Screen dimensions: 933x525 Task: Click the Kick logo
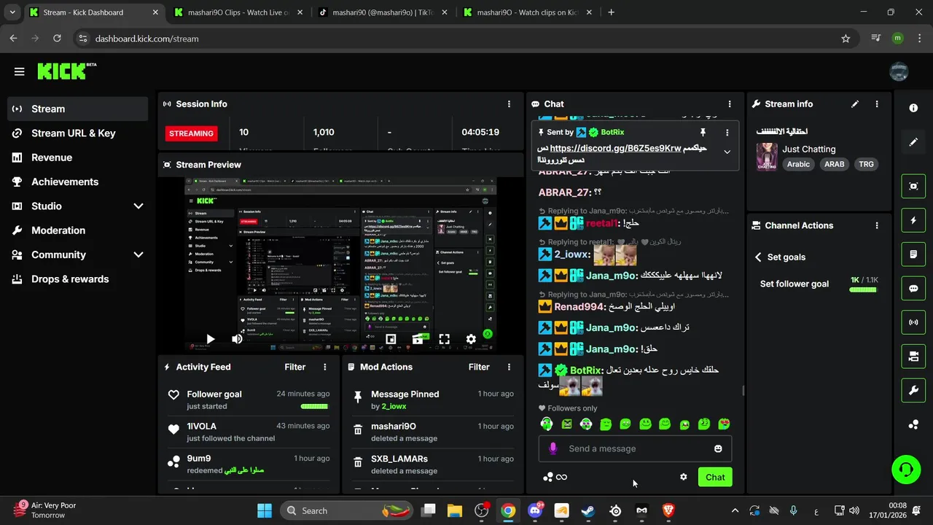coord(66,71)
